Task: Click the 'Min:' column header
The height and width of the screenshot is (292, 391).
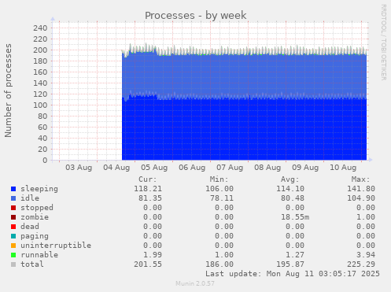Action: [219, 179]
